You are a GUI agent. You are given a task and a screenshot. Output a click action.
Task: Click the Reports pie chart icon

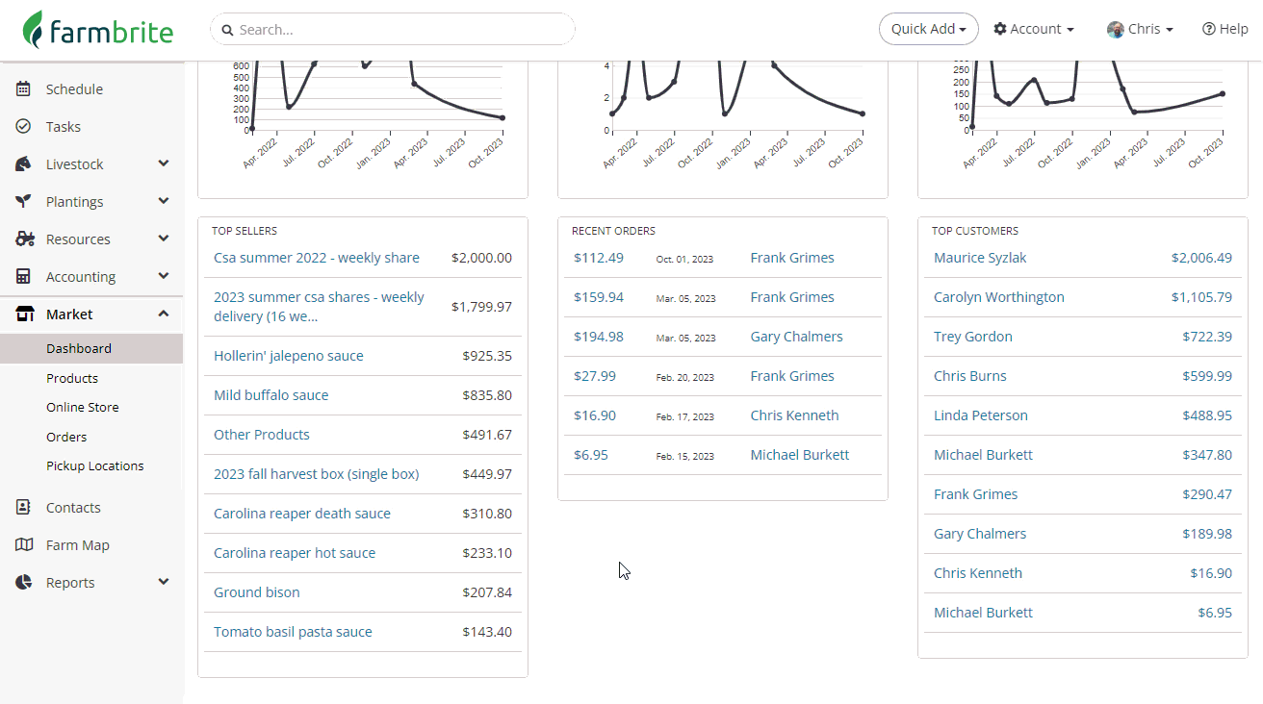pyautogui.click(x=24, y=583)
